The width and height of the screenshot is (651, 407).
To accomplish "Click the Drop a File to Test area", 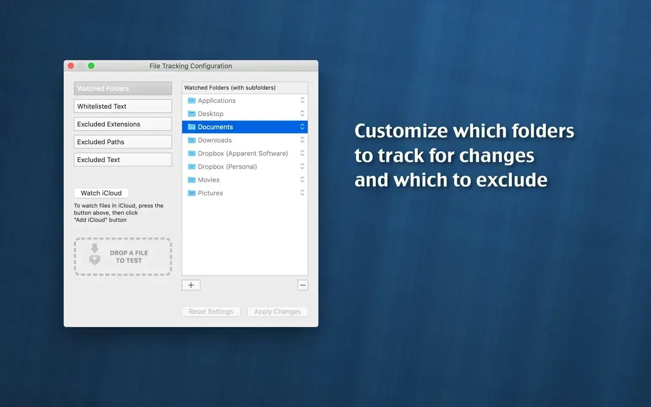I will tap(123, 257).
